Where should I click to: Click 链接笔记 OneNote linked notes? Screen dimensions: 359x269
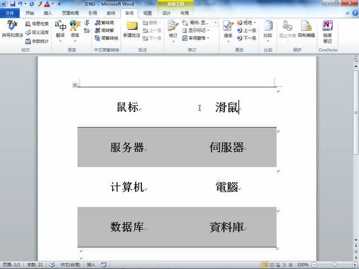328,31
